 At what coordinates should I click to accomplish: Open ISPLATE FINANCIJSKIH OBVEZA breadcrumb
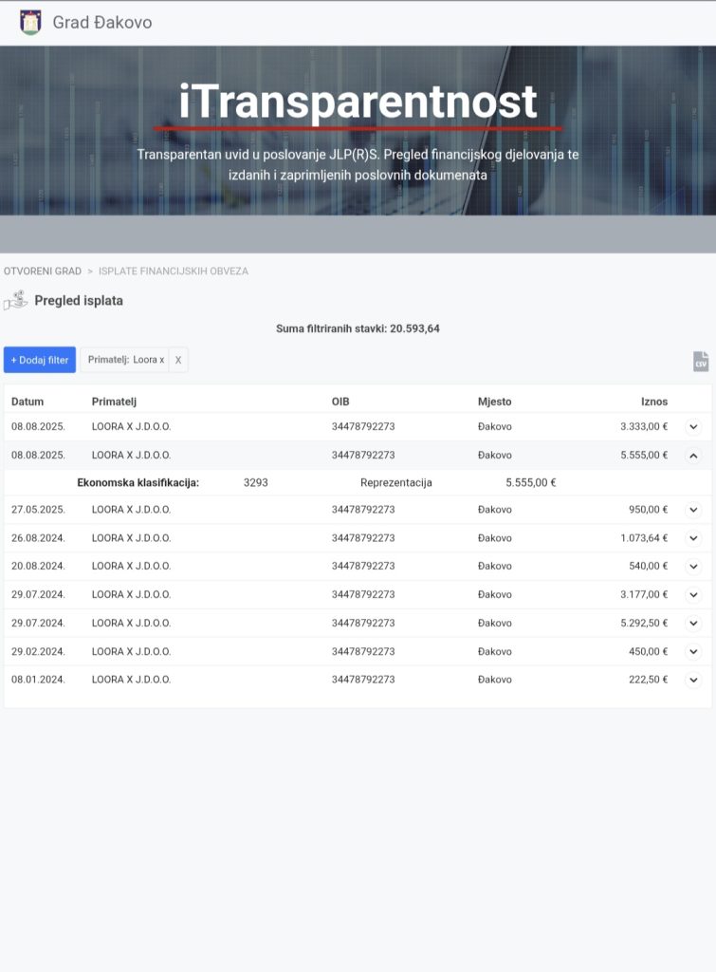(x=174, y=271)
